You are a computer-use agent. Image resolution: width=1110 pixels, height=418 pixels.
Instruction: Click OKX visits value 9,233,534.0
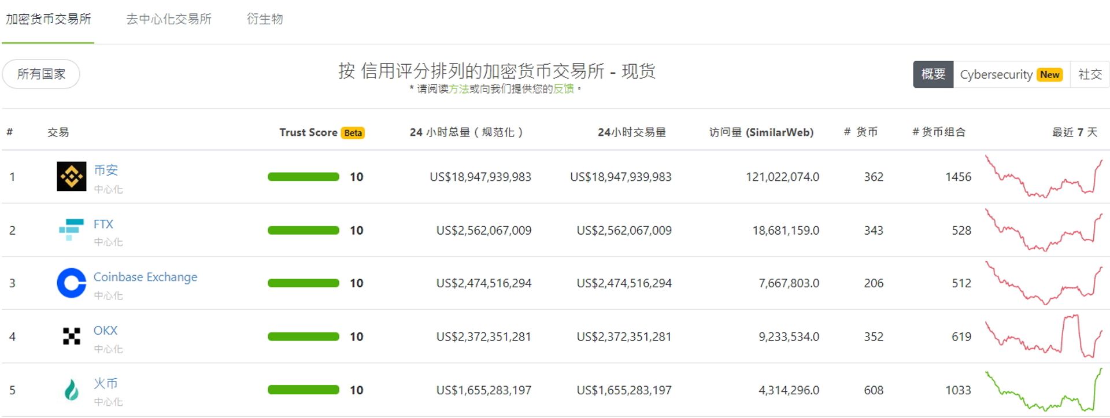click(789, 336)
